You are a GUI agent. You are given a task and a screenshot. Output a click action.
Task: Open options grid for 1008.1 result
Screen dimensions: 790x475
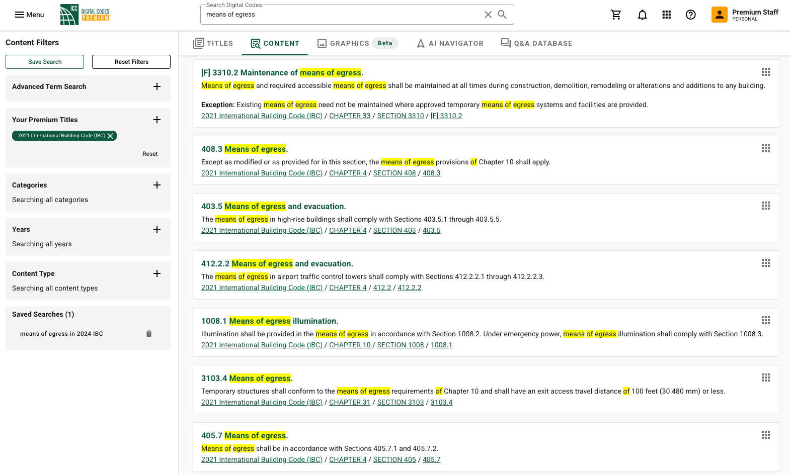(766, 320)
